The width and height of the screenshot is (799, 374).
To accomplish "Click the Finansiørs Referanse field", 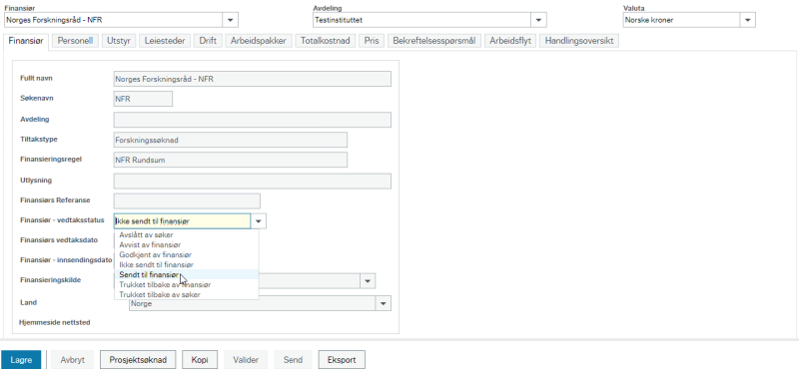I will click(x=187, y=201).
